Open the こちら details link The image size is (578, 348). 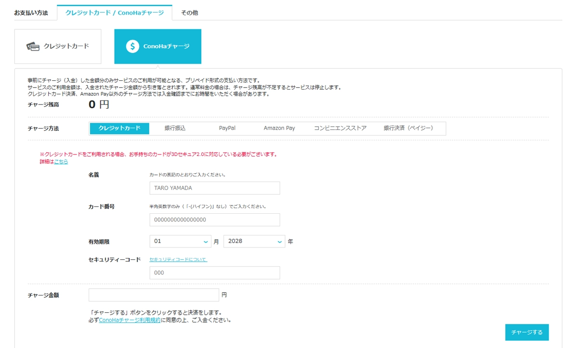pyautogui.click(x=61, y=162)
